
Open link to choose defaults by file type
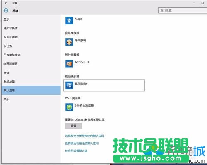click(x=84, y=136)
